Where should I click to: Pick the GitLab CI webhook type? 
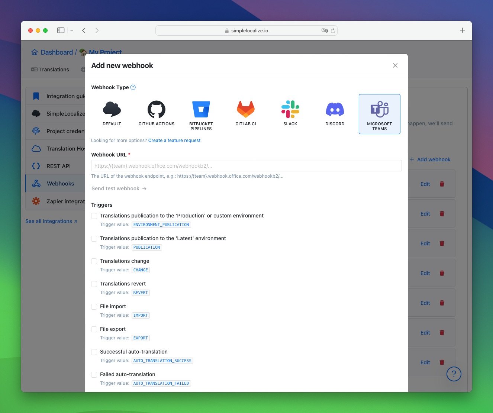point(246,114)
